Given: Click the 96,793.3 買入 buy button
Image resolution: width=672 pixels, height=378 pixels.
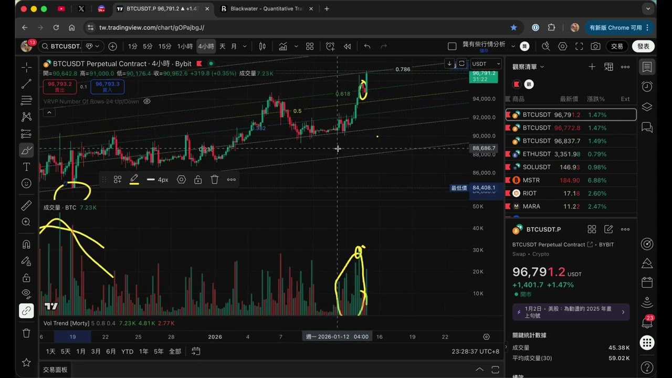Looking at the screenshot, I should pos(108,87).
